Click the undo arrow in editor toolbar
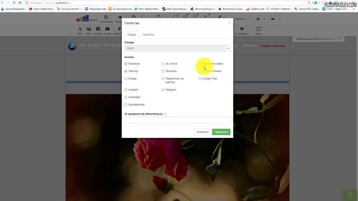This screenshot has height=201, width=358. (134, 17)
